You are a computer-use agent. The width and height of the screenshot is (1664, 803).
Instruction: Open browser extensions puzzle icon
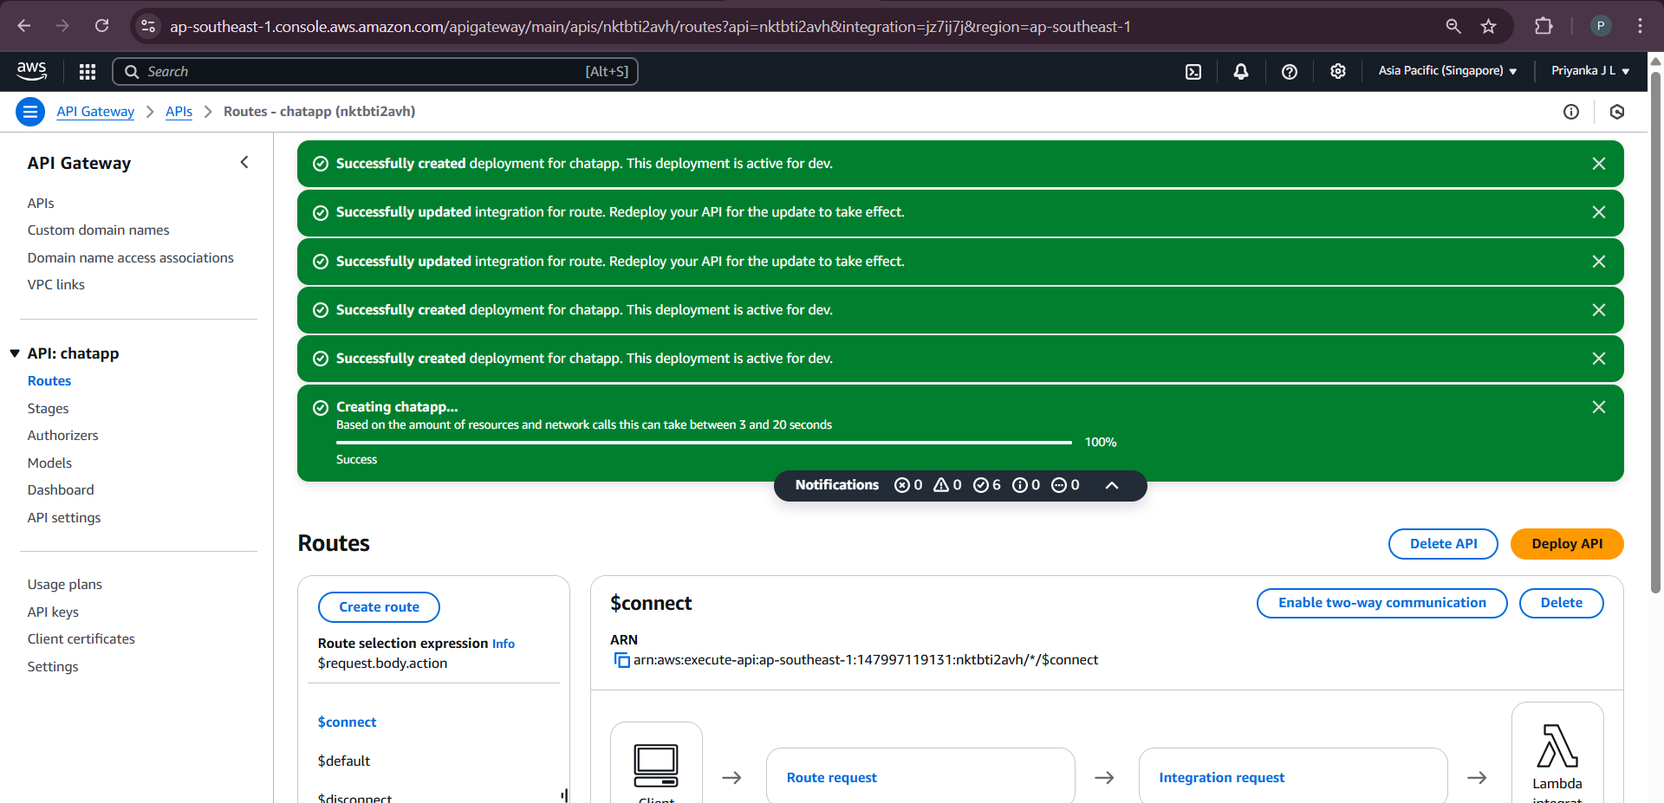pos(1544,26)
